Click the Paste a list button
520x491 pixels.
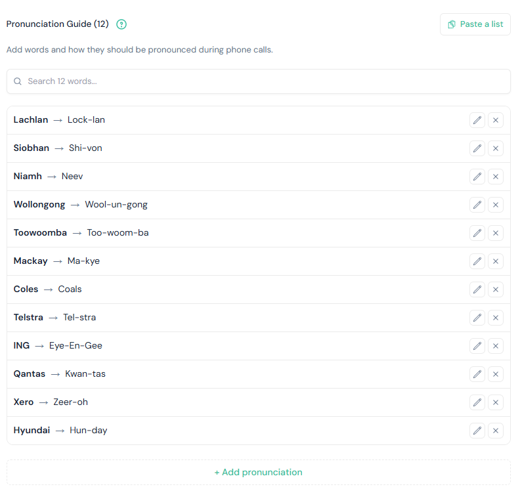point(475,24)
